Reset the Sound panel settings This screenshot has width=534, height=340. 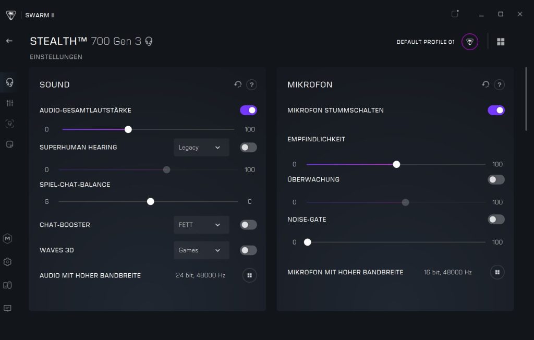(x=238, y=84)
